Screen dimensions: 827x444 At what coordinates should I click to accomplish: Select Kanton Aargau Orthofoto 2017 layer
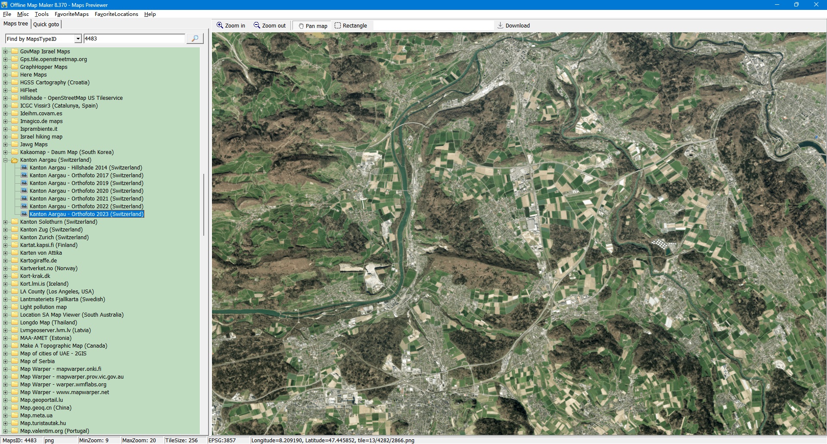pyautogui.click(x=86, y=176)
